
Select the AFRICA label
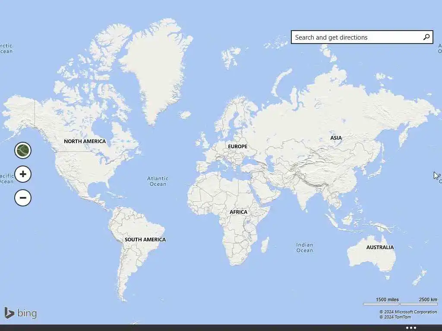pos(238,212)
